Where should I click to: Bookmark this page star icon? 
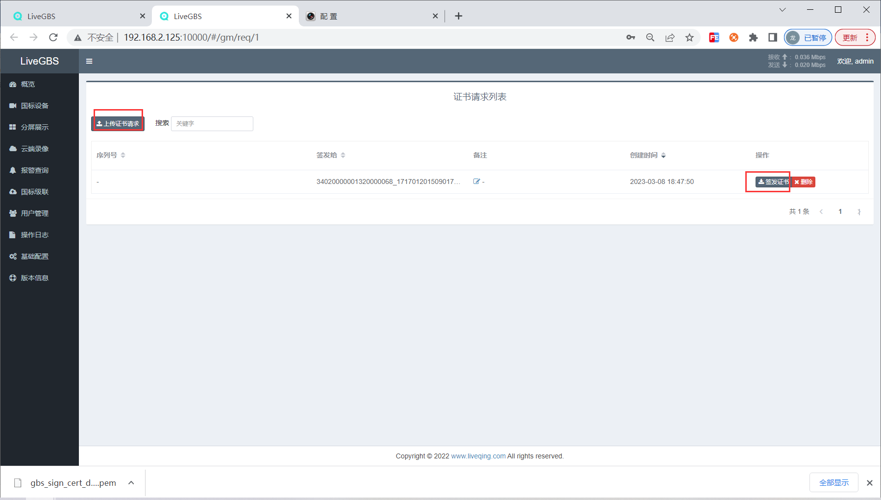689,37
